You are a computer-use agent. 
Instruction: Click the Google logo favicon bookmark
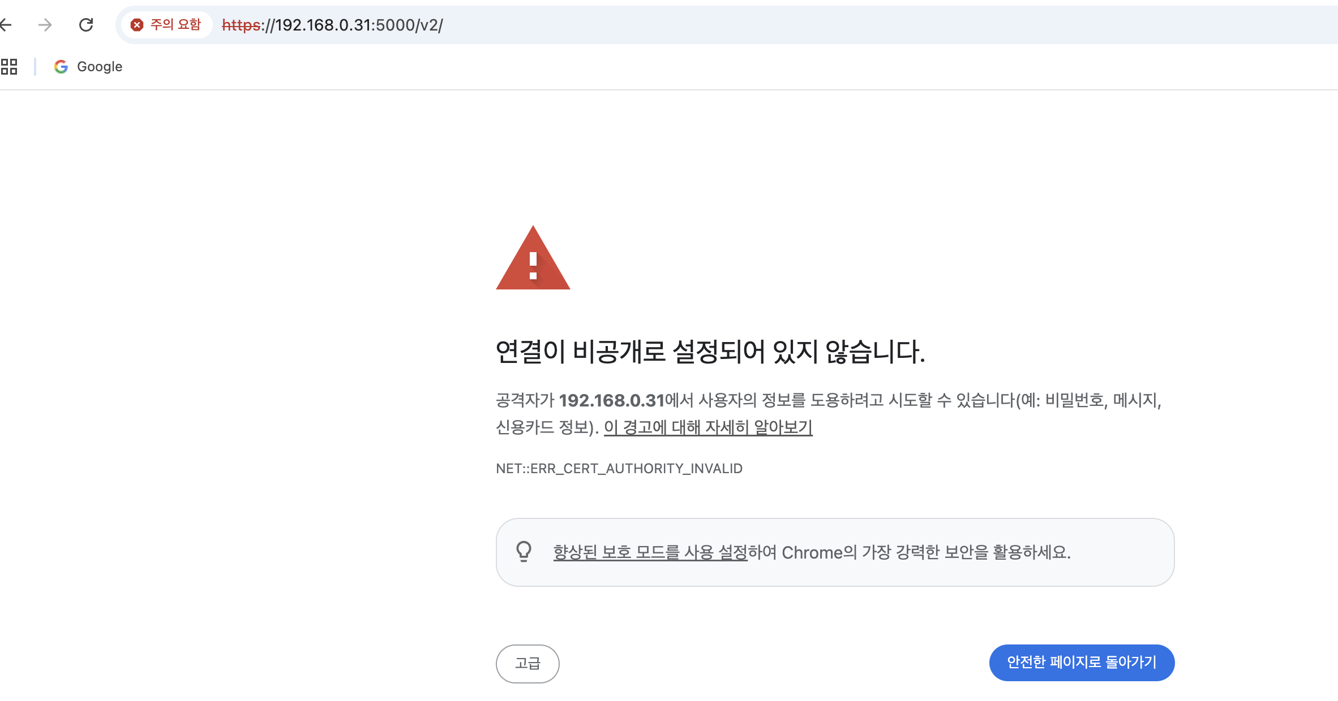coord(61,67)
